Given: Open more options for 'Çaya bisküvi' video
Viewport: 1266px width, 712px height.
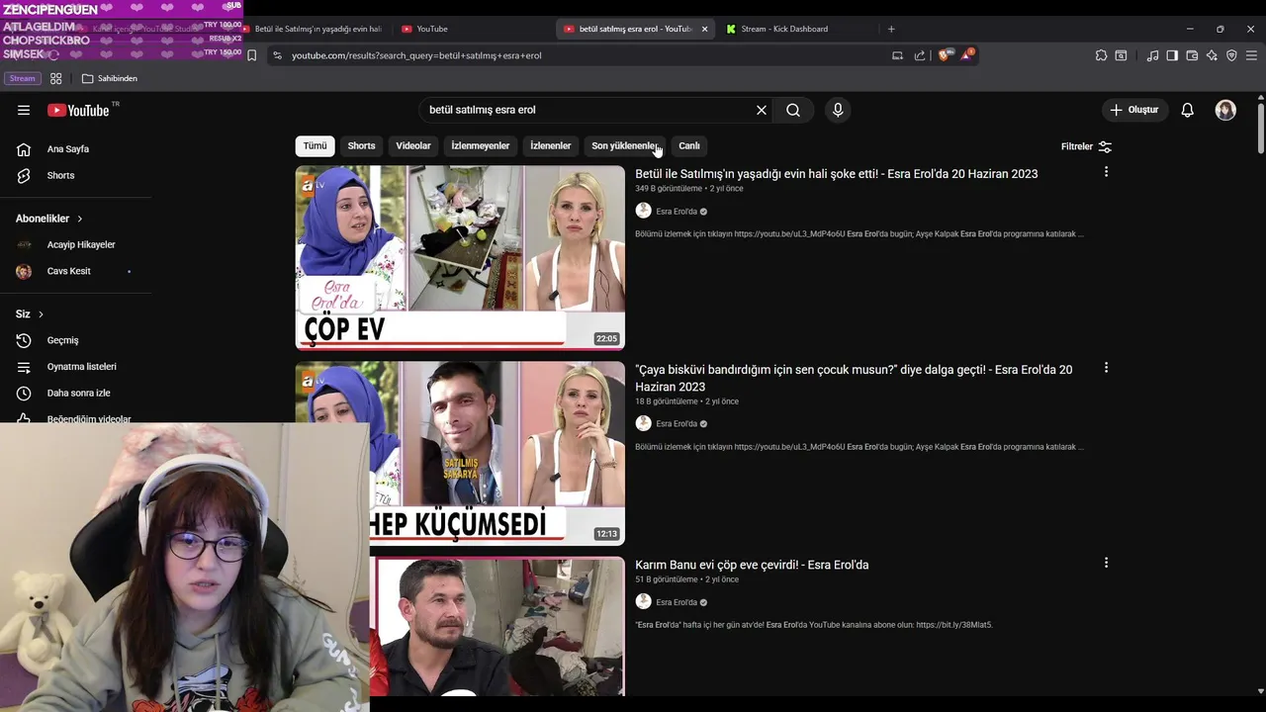Looking at the screenshot, I should 1106,368.
